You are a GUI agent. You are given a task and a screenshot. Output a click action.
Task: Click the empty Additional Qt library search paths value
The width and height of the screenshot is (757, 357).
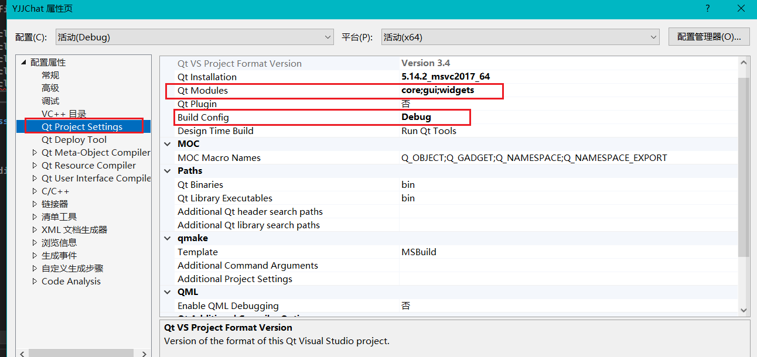tap(568, 225)
